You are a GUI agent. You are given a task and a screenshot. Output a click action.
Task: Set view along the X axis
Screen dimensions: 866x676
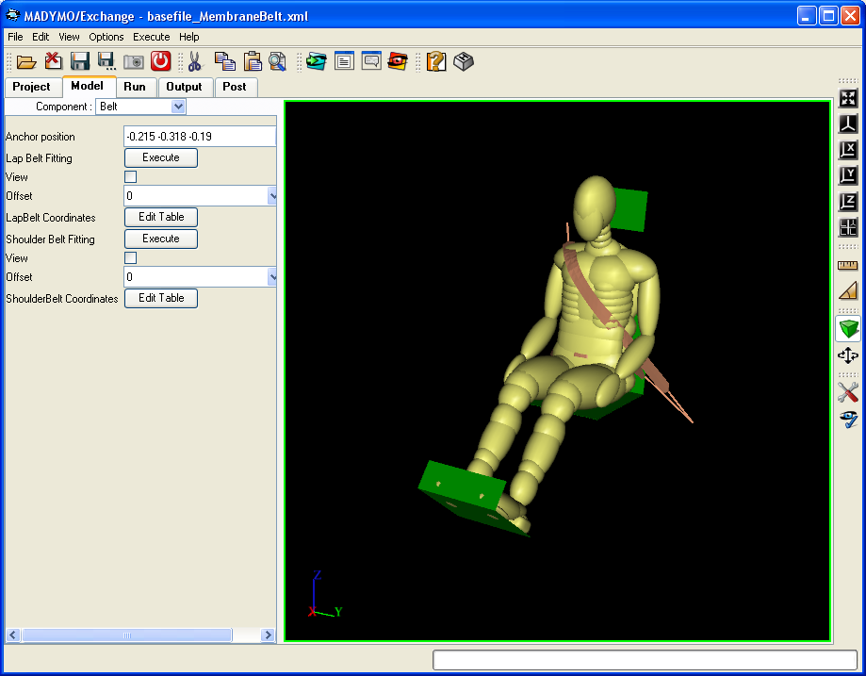(848, 150)
